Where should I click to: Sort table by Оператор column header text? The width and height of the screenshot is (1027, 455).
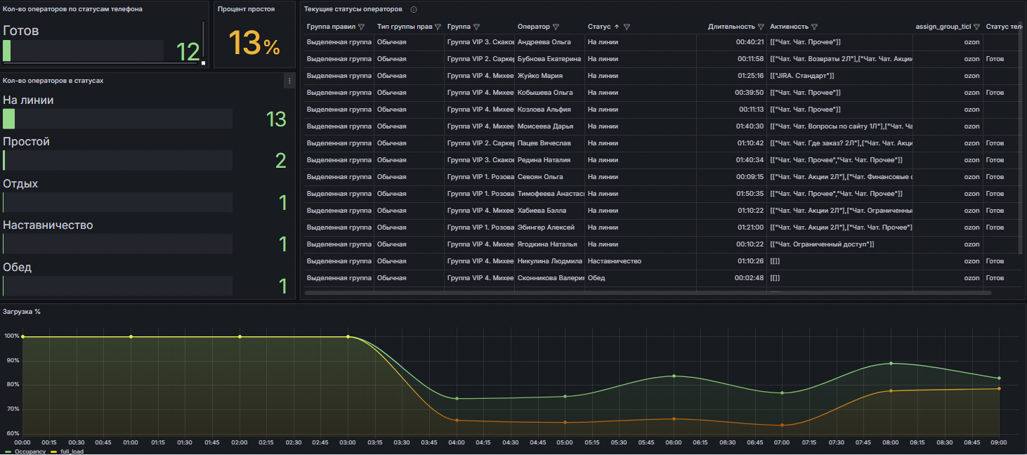533,27
